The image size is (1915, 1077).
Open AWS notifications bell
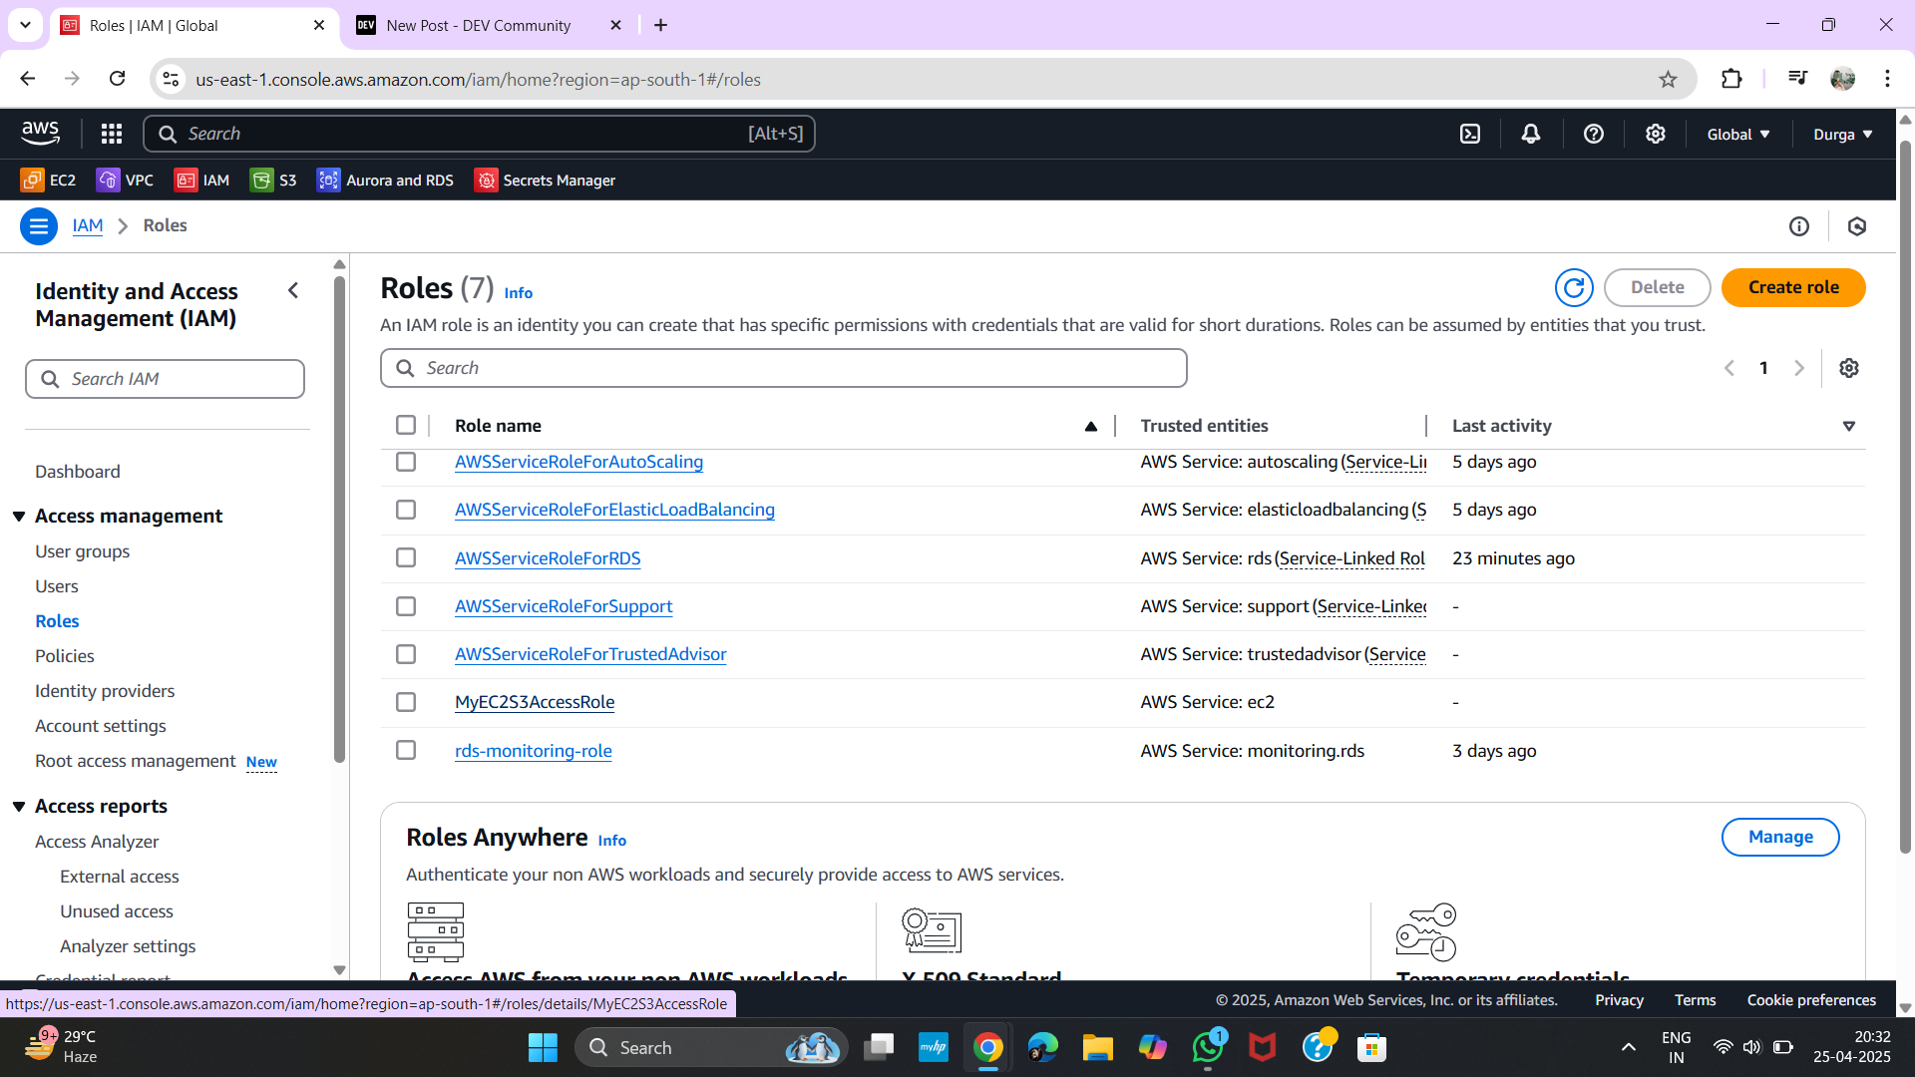[x=1531, y=134]
